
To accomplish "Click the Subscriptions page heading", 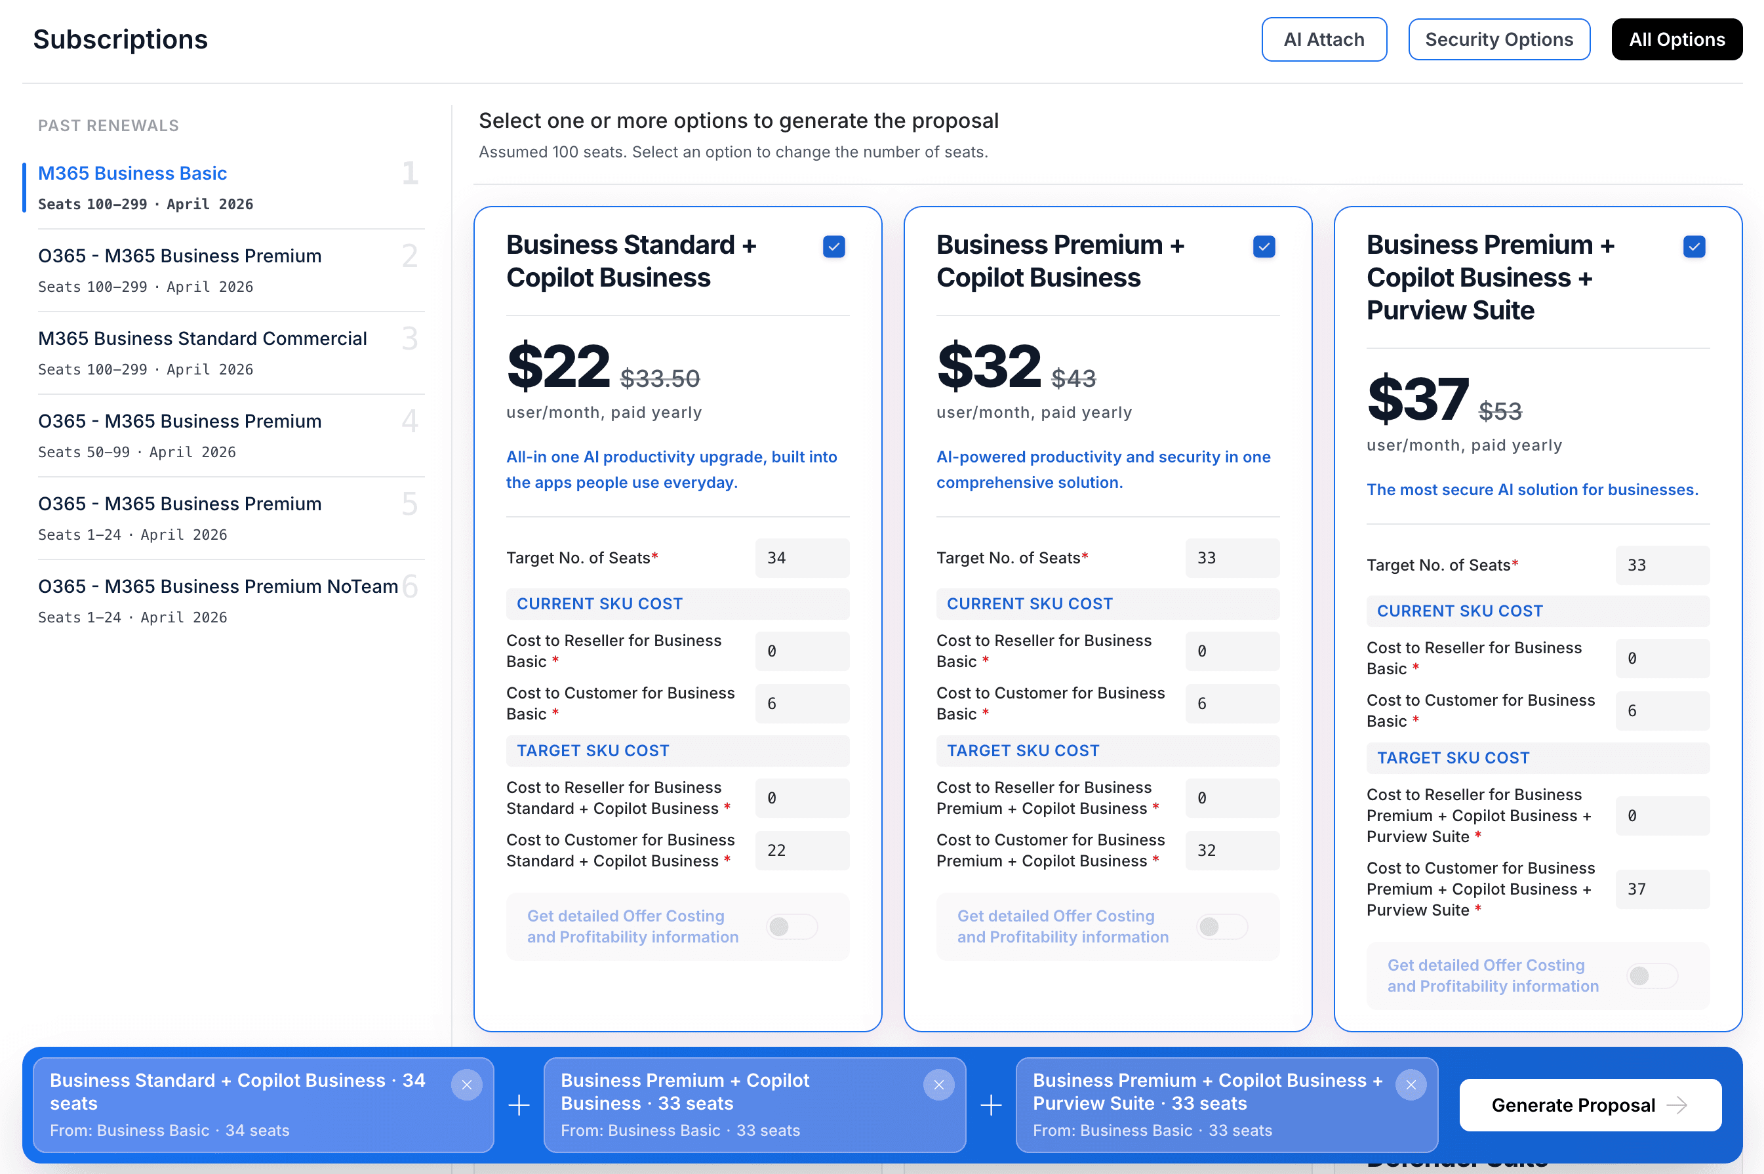I will pyautogui.click(x=121, y=40).
